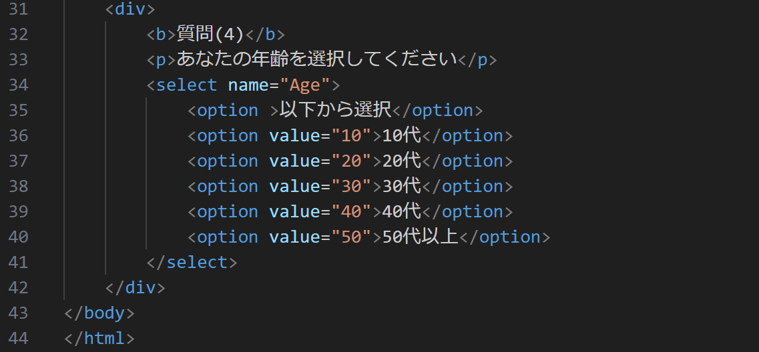This screenshot has width=759, height=352.
Task: Click the value "30" string
Action: (x=350, y=187)
